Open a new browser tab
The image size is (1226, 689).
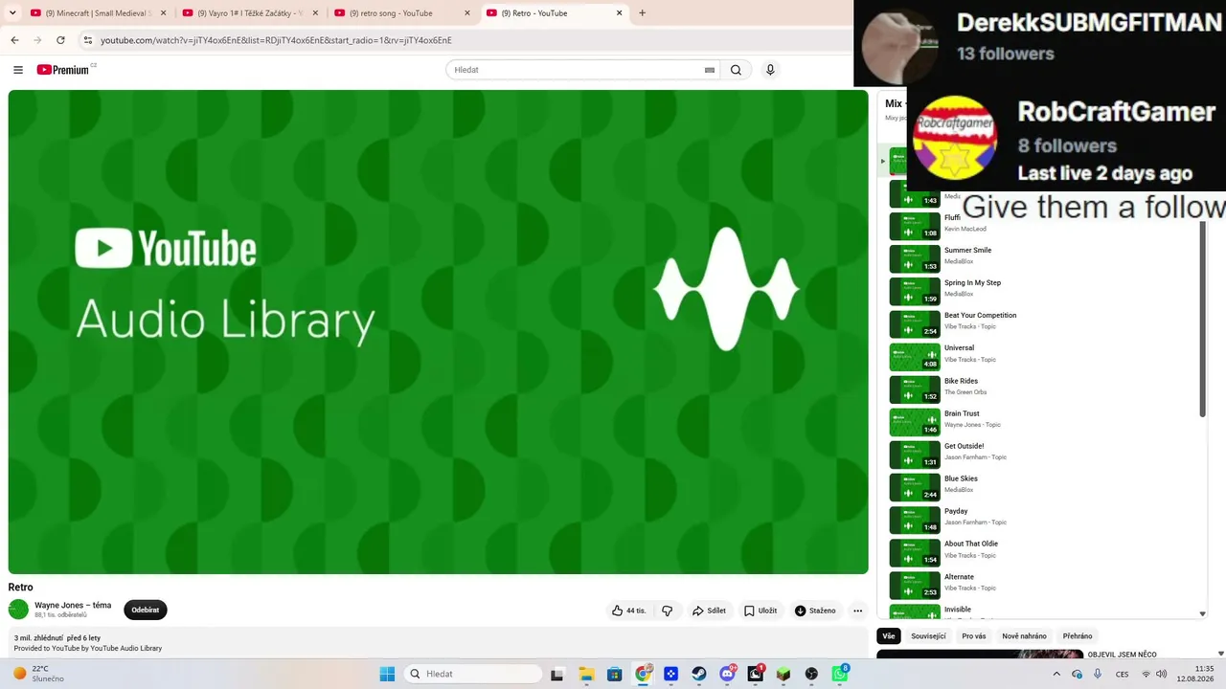coord(642,13)
